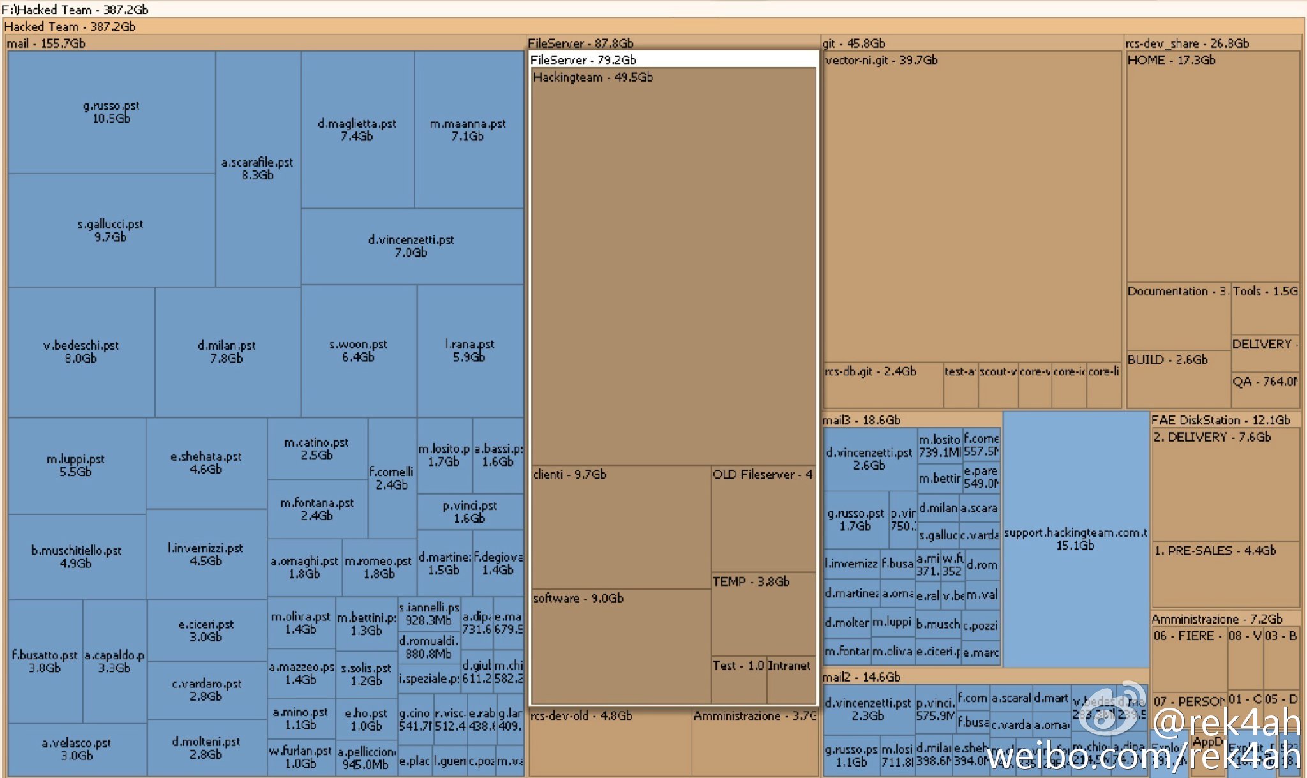This screenshot has width=1307, height=778.
Task: Select the g.russo.pst 10.5Gb block
Action: tap(112, 112)
